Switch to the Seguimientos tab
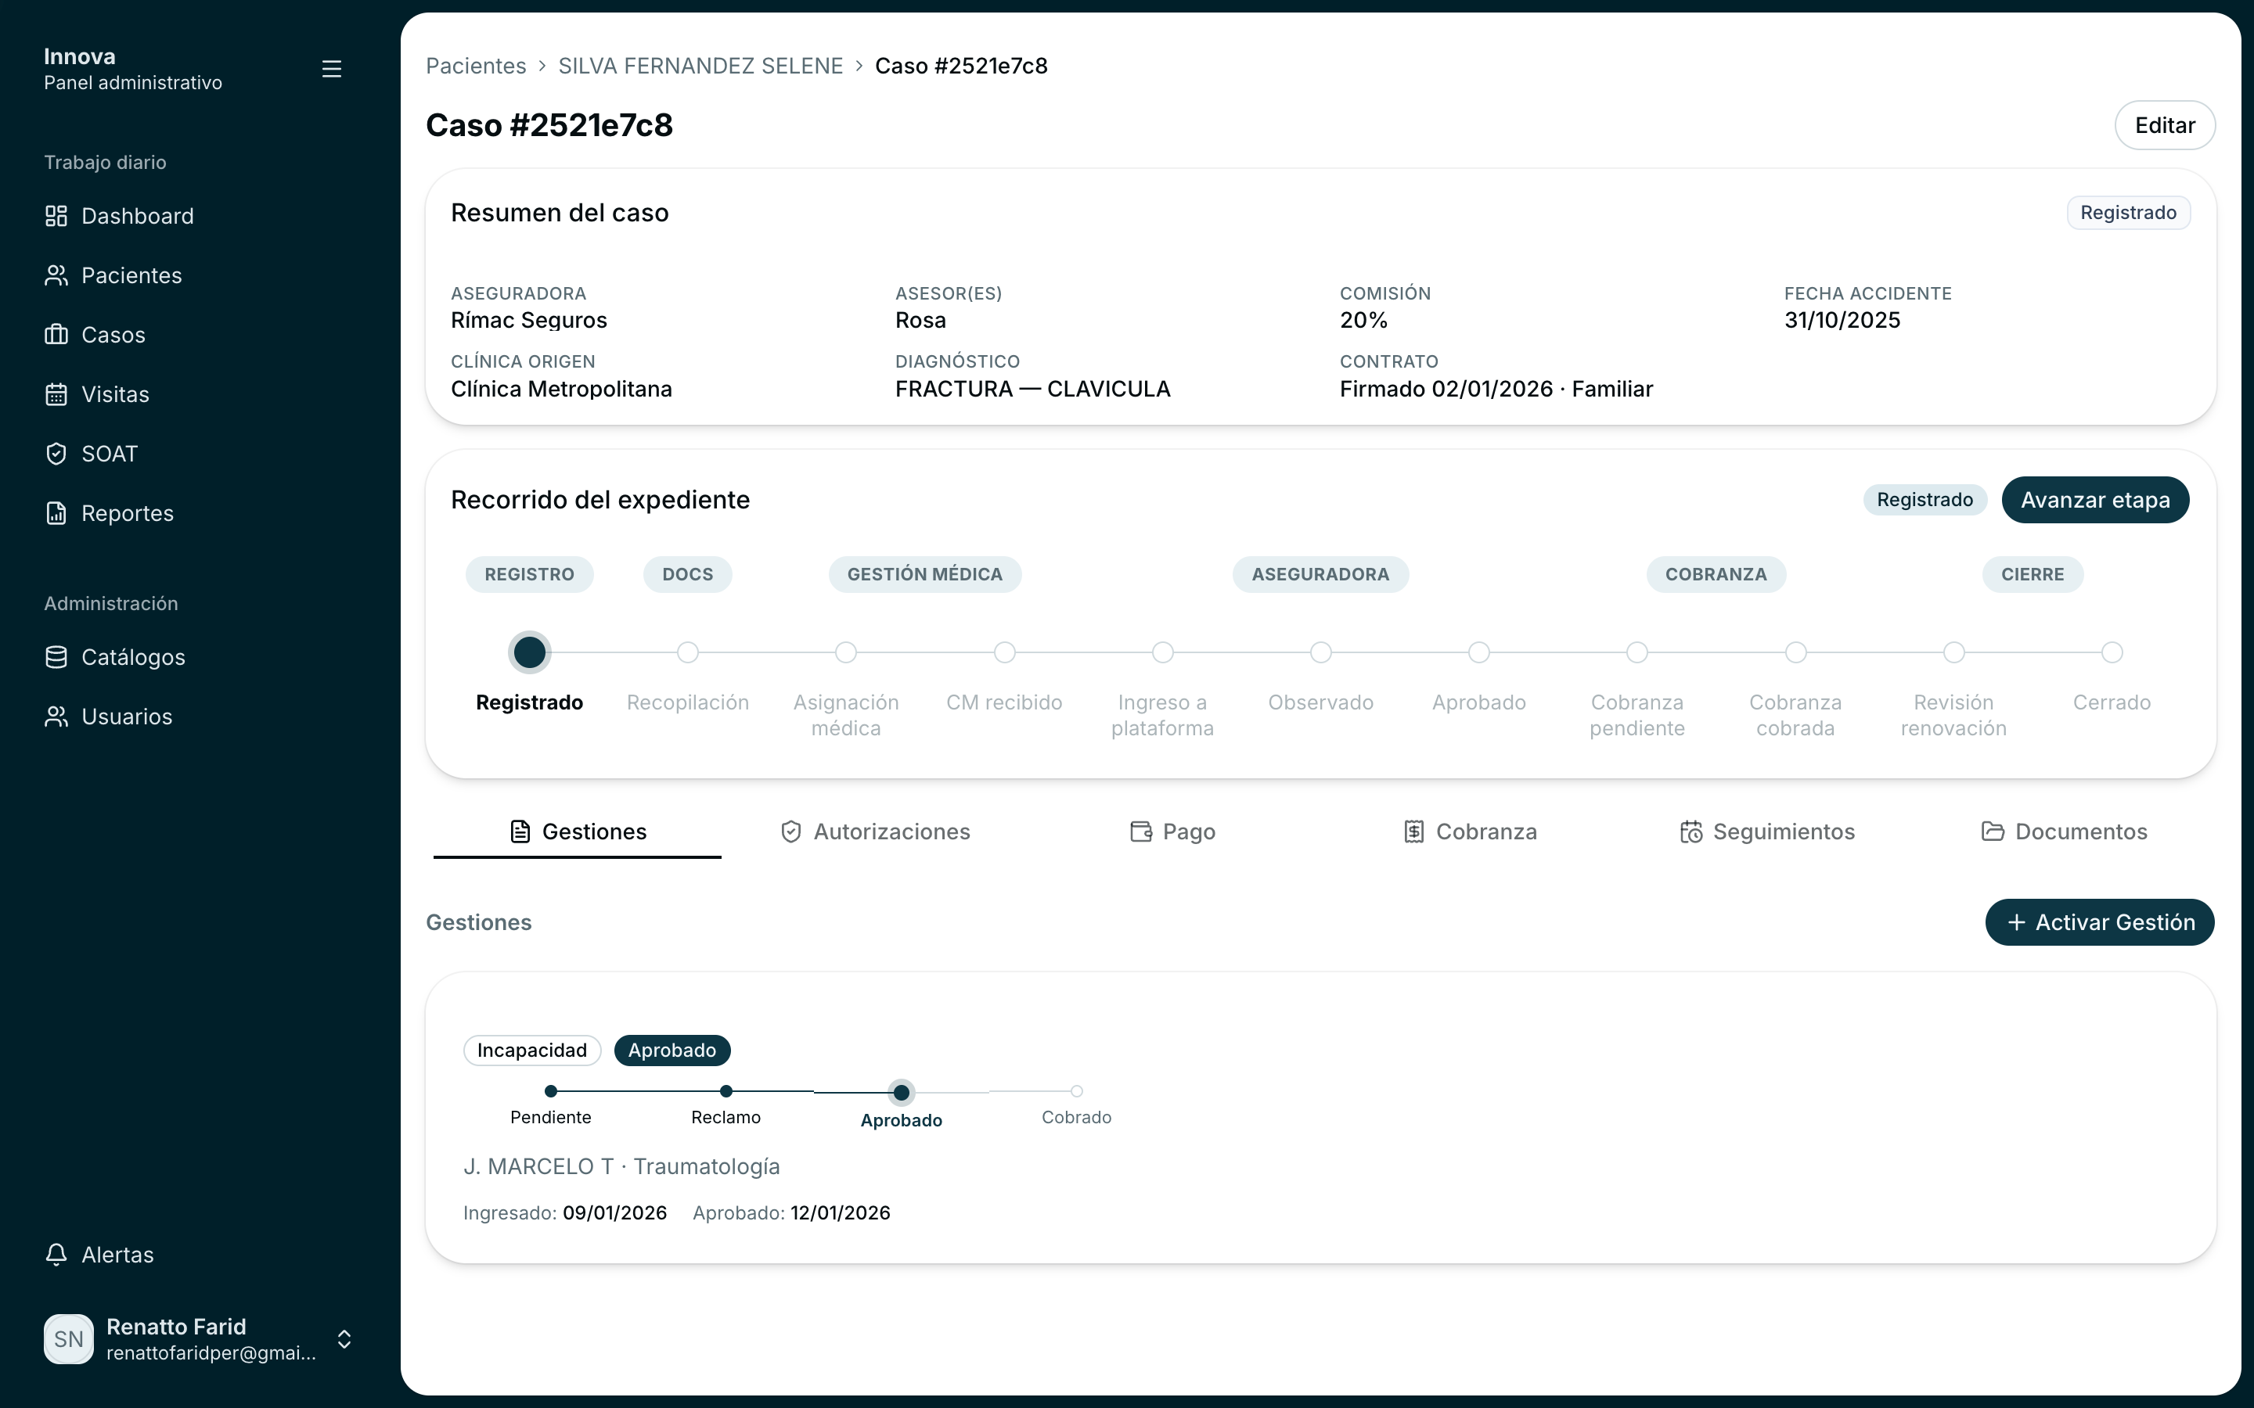Screen dimensions: 2254x1408 pyautogui.click(x=1767, y=832)
